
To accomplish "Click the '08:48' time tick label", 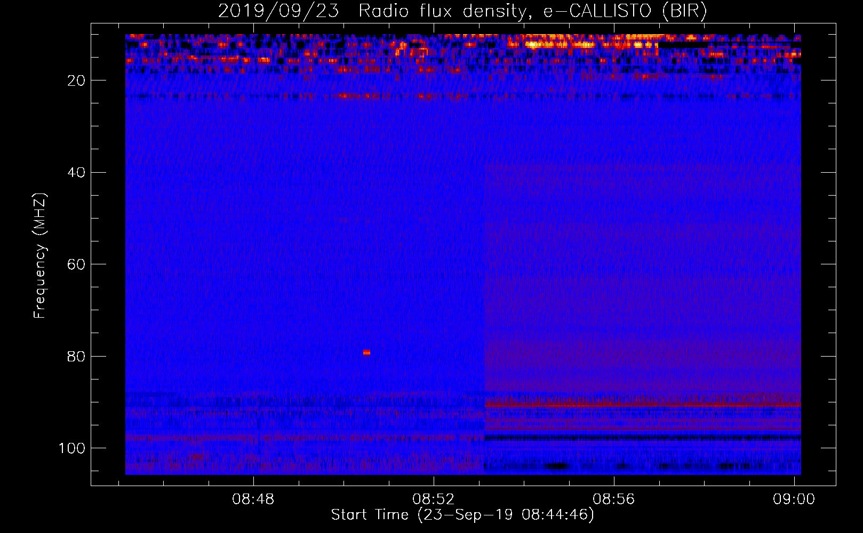I will click(x=253, y=499).
